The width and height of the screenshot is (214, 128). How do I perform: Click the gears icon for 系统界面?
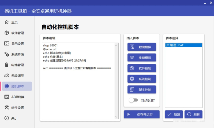[7, 54]
